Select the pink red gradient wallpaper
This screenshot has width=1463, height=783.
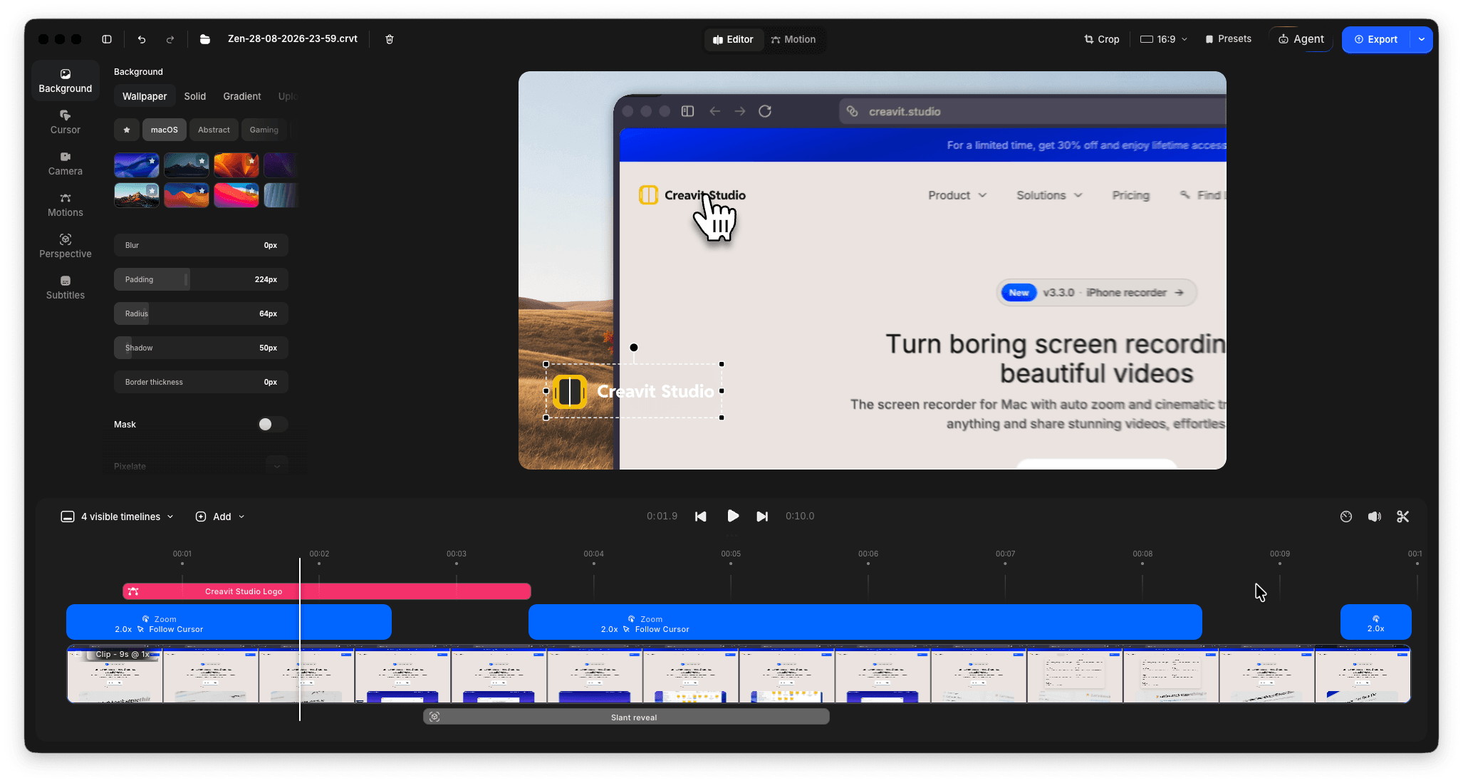(x=236, y=195)
